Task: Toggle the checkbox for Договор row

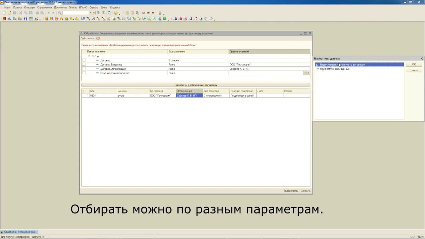Action: (x=84, y=60)
